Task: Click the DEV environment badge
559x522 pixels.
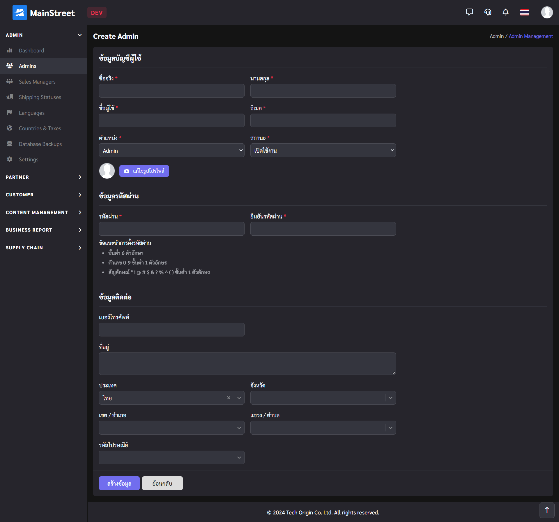Action: (97, 13)
